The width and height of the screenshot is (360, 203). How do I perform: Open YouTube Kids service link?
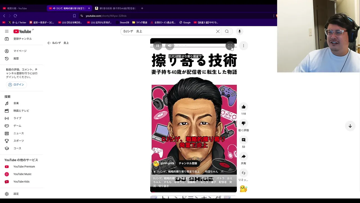pos(21,182)
